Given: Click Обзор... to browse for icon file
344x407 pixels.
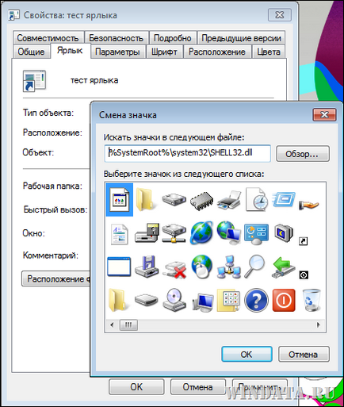Looking at the screenshot, I should click(x=303, y=154).
